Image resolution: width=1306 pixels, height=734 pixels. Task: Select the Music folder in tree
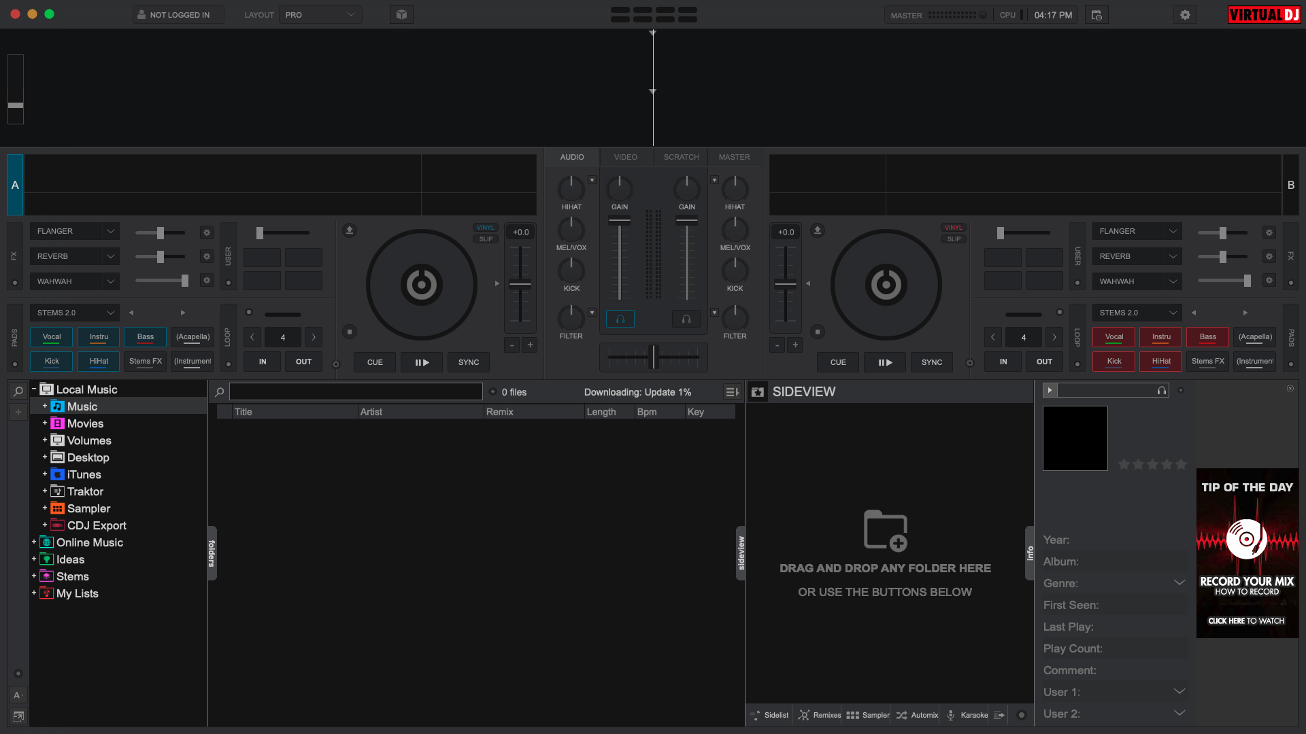click(82, 406)
